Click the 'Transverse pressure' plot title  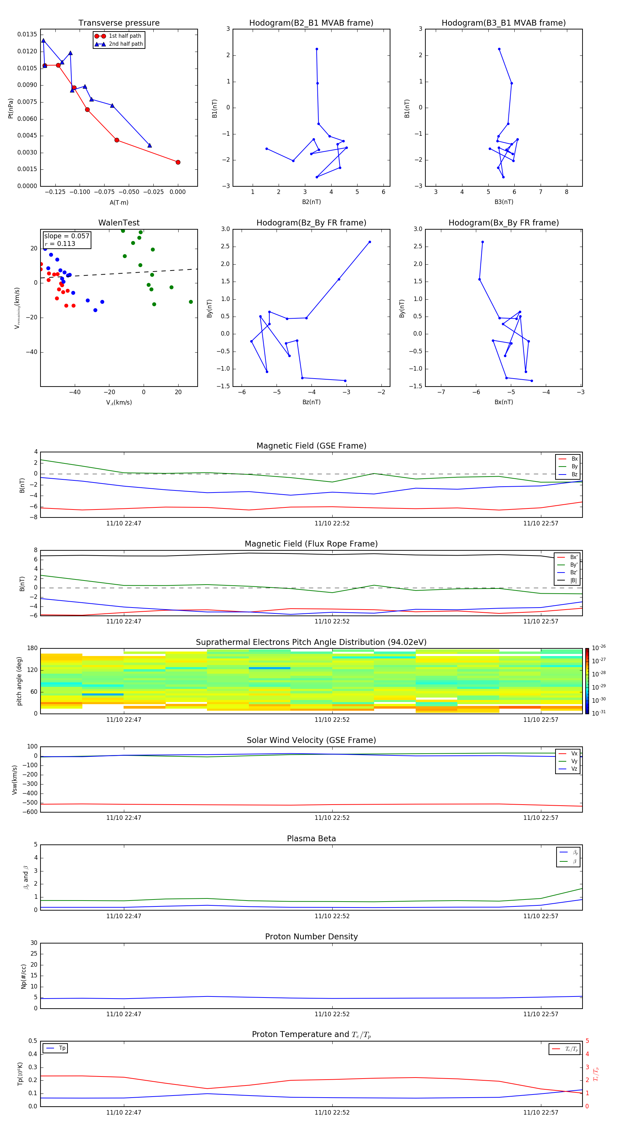[119, 23]
